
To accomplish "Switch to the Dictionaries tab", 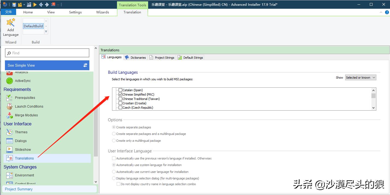I will 135,58.
